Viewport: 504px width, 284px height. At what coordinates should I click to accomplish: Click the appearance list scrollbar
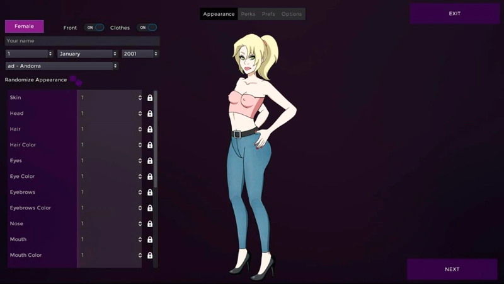156,139
